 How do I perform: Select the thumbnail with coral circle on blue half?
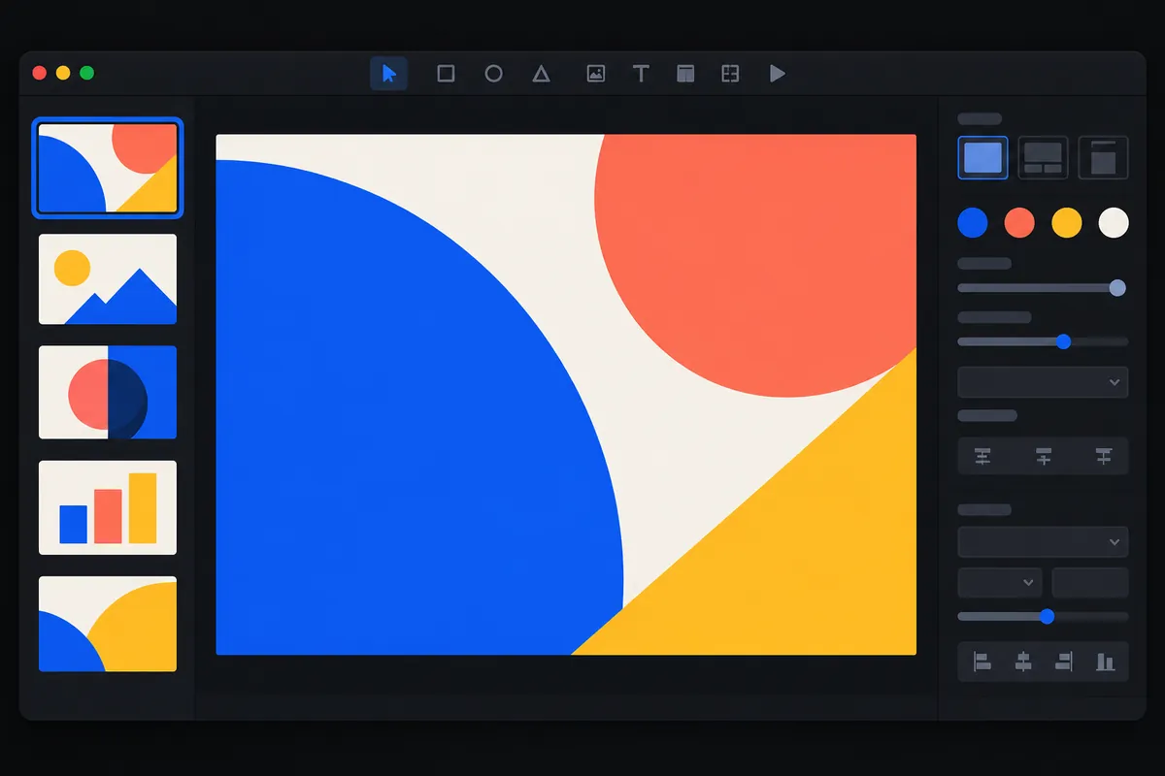pyautogui.click(x=108, y=392)
